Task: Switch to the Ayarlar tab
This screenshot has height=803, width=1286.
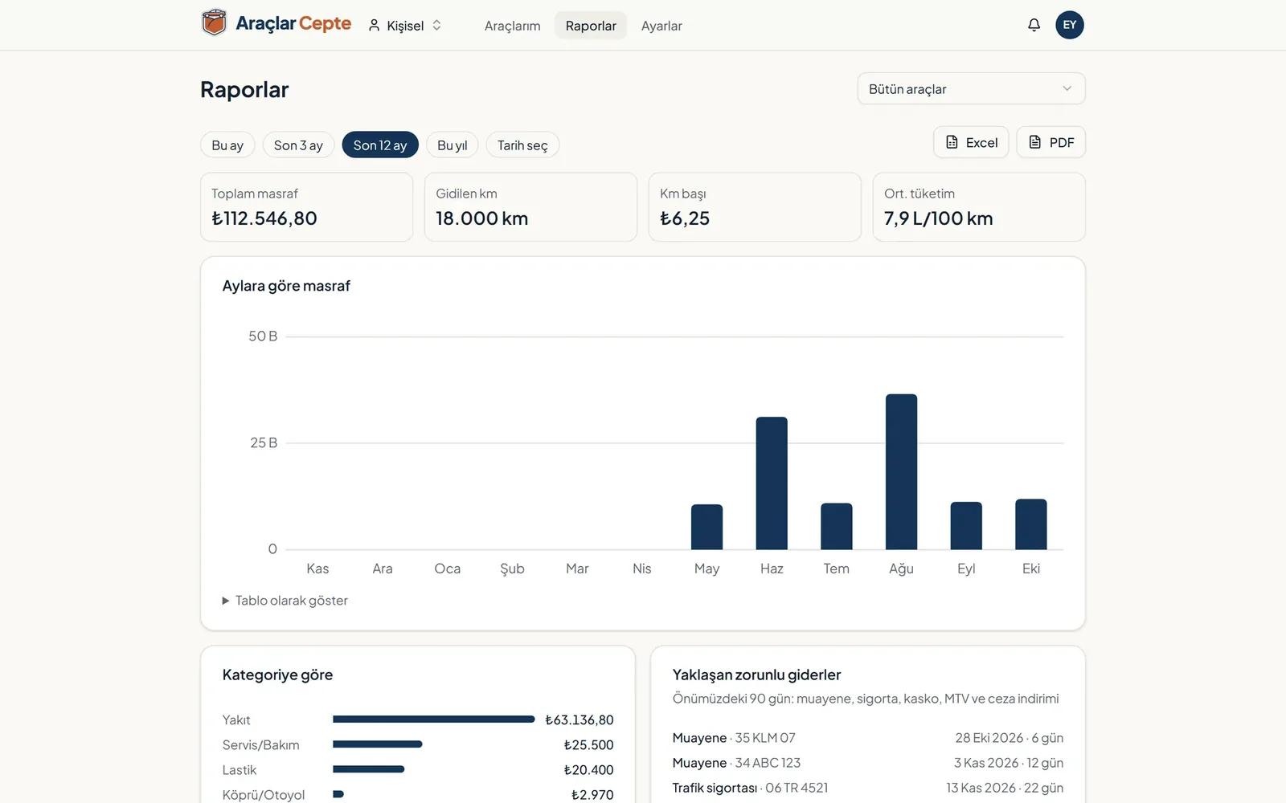Action: point(661,26)
